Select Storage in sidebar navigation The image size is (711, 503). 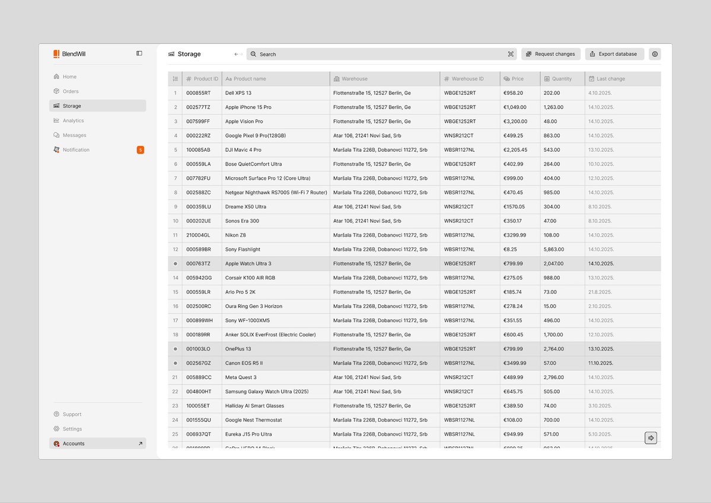coord(97,106)
